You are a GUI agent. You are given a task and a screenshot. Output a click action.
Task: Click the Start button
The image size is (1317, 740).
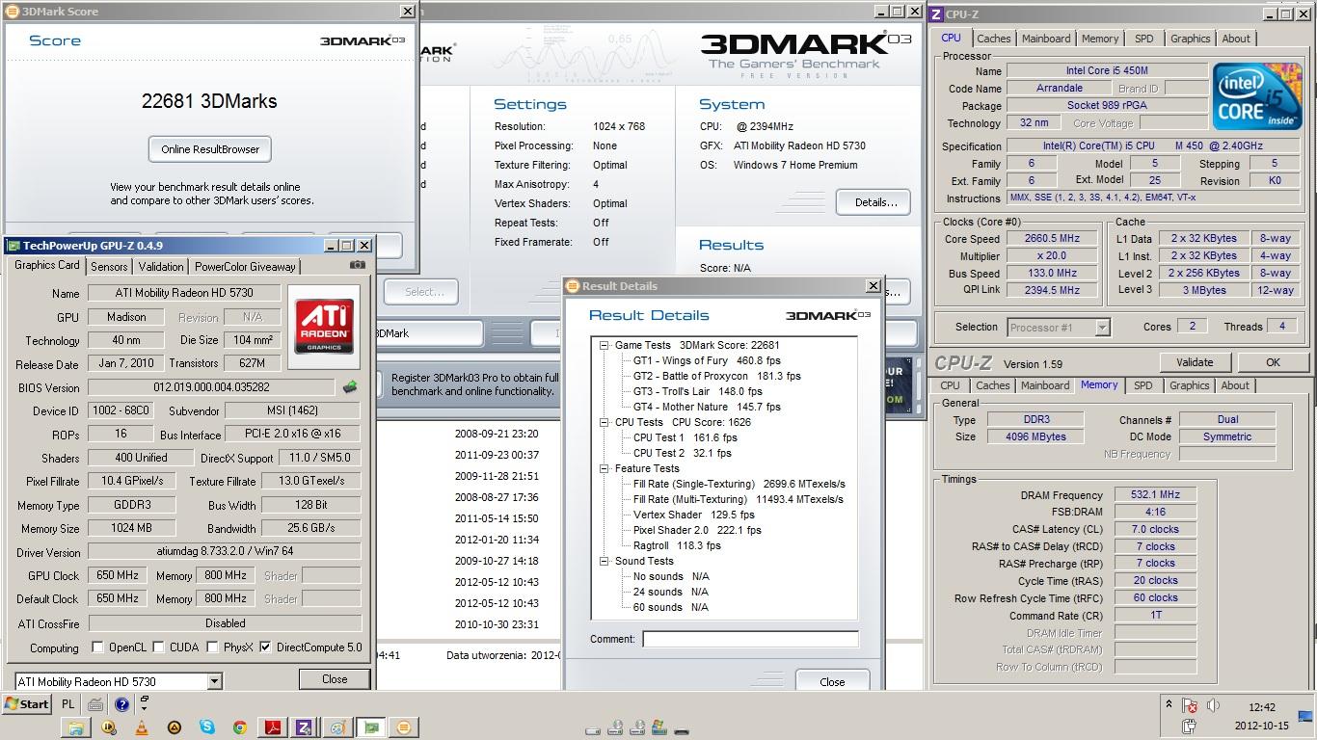26,704
